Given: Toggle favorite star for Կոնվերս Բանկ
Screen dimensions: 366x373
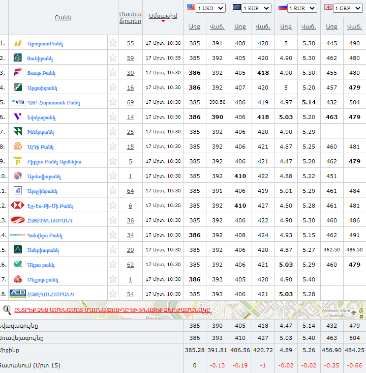Looking at the screenshot, I should [113, 235].
